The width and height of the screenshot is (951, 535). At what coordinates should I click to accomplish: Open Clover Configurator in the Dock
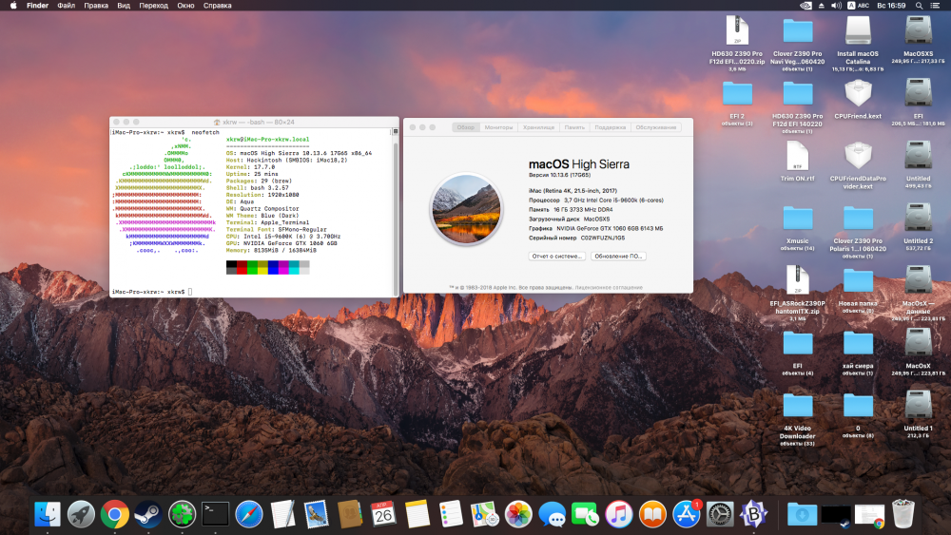tap(182, 514)
